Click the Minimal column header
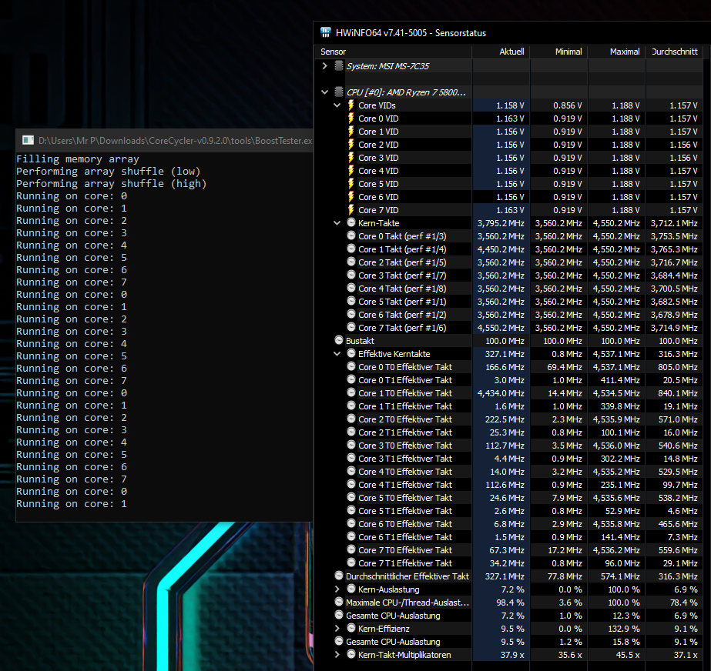The image size is (711, 671). [558, 52]
